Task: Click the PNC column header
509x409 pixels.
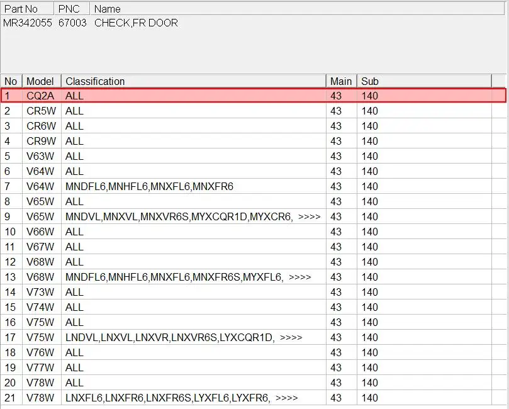Action: pos(72,9)
